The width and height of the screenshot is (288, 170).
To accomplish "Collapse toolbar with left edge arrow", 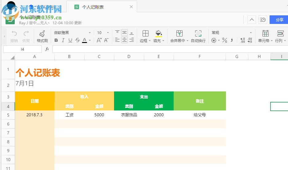I will tap(4, 37).
